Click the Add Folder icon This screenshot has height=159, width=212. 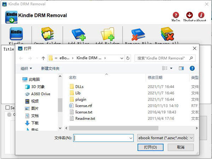(108, 34)
